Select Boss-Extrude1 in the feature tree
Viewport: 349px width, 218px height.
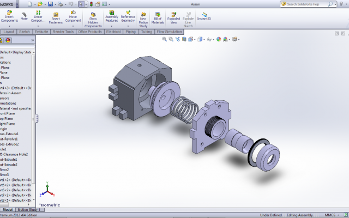[9, 134]
